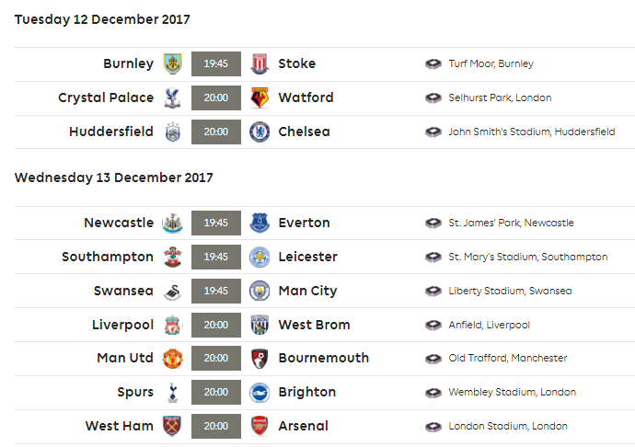635x447 pixels.
Task: Click the Stoke club badge
Action: coord(260,63)
